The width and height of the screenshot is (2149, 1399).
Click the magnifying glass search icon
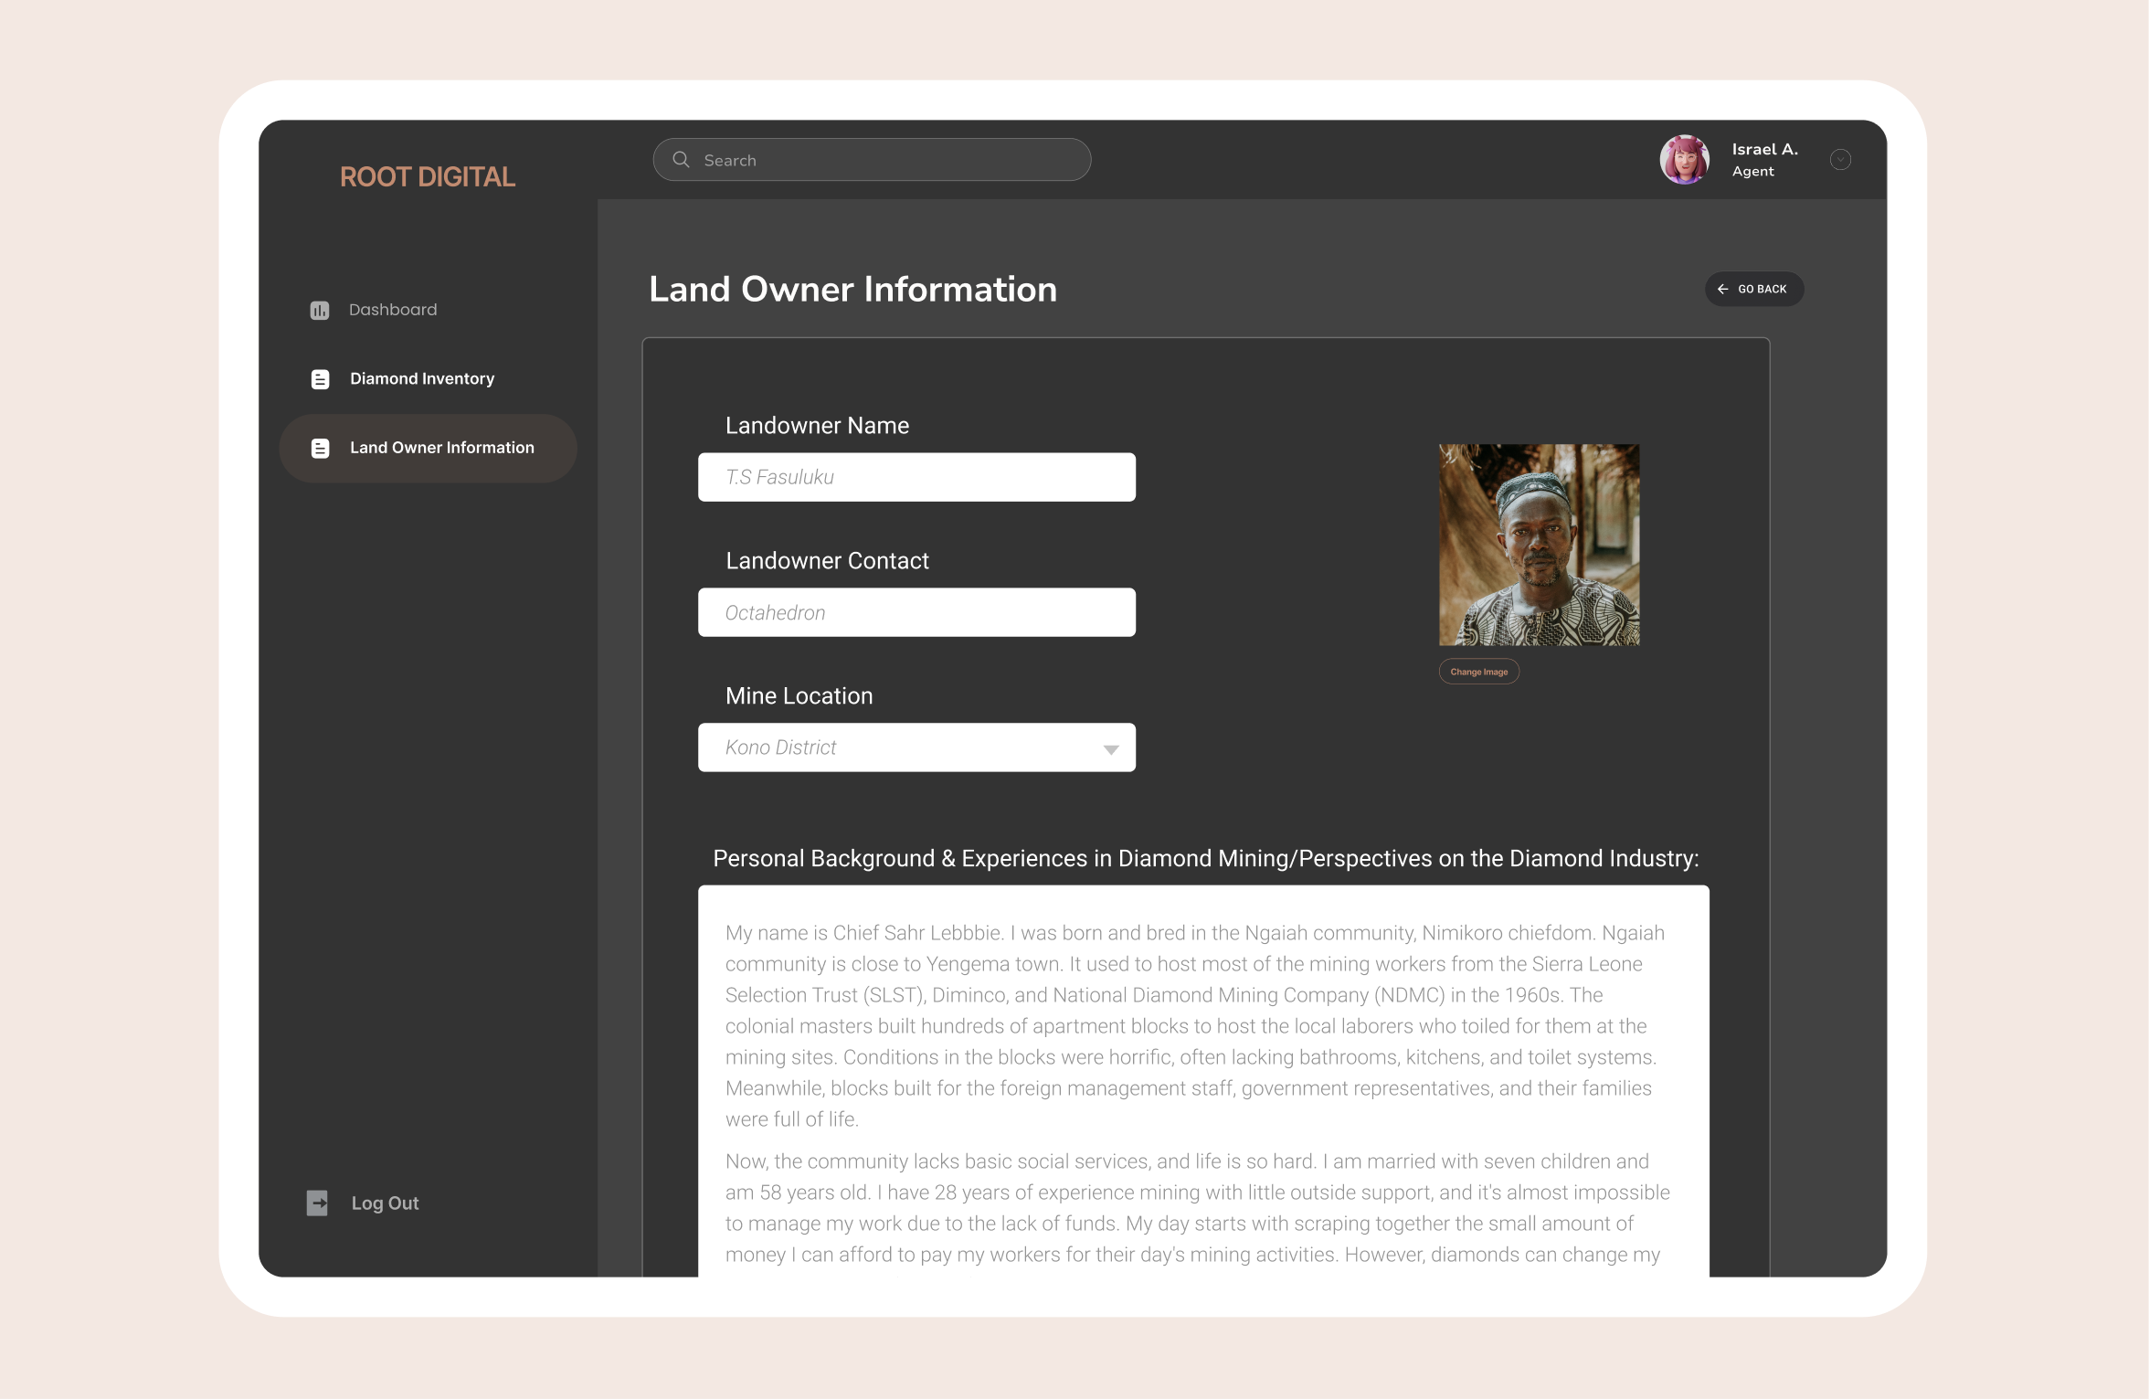681,160
